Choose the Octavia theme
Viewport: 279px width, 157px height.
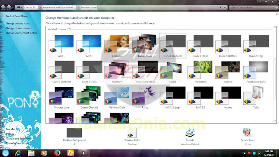[x=228, y=72]
